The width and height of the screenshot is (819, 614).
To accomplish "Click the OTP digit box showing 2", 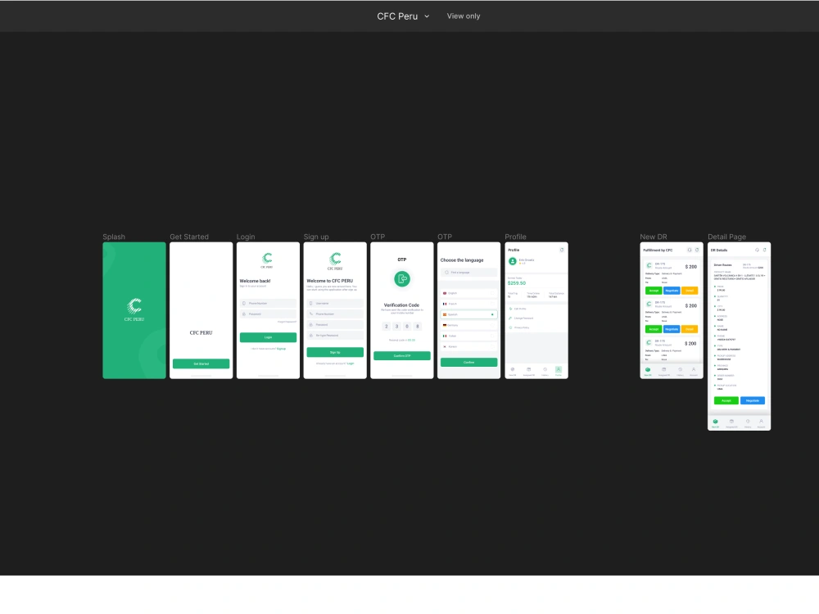I will click(386, 327).
